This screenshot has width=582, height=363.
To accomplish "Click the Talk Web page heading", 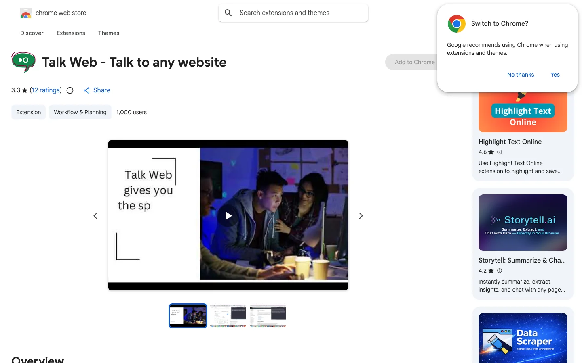I will click(x=134, y=62).
